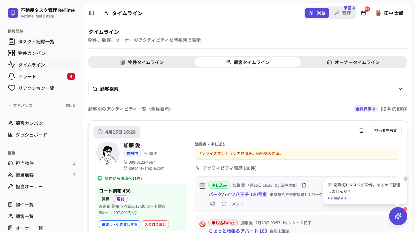Toggle the sidebar panel icon
The height and width of the screenshot is (233, 415).
(x=91, y=13)
